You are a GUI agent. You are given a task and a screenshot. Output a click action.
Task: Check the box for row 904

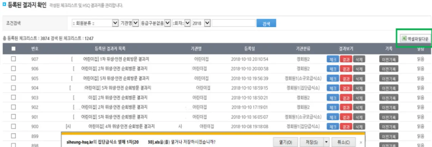point(14,88)
